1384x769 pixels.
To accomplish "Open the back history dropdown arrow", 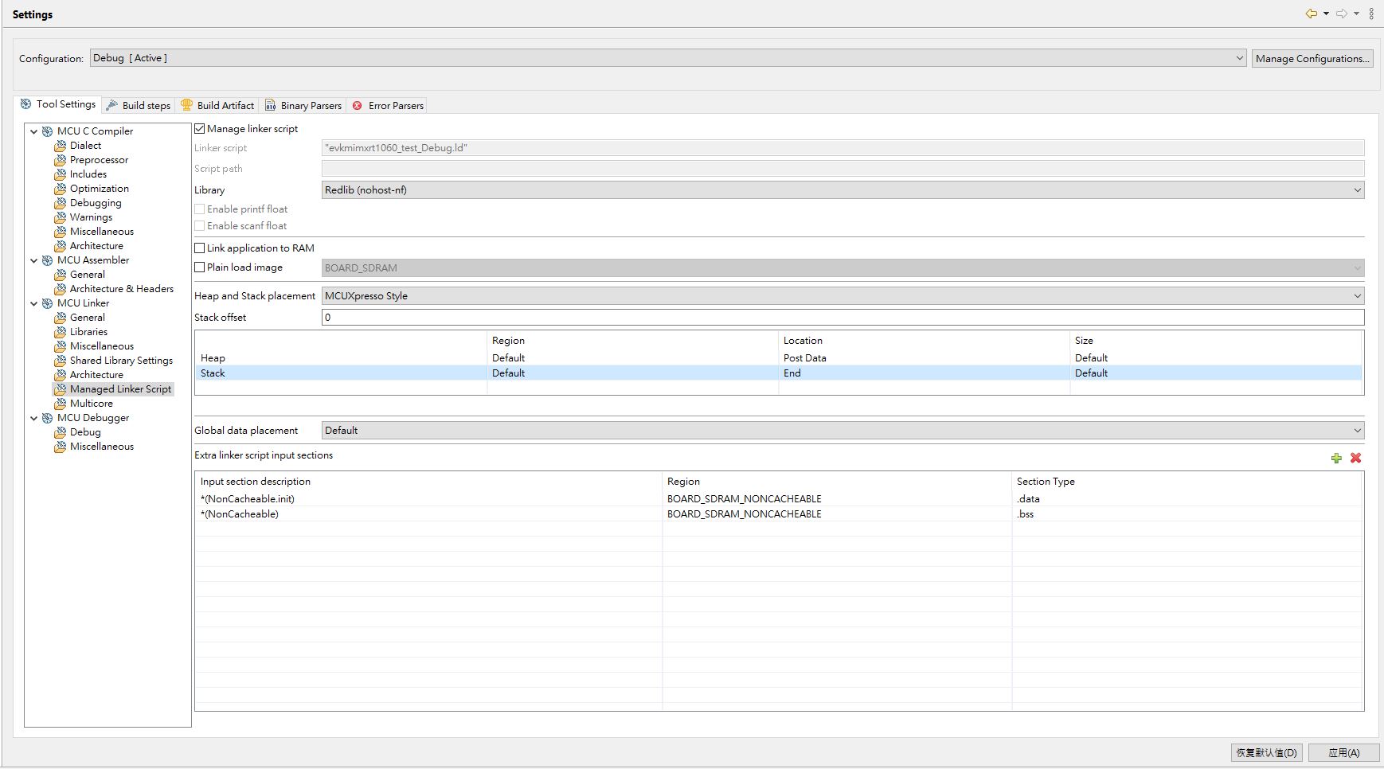I will 1326,14.
